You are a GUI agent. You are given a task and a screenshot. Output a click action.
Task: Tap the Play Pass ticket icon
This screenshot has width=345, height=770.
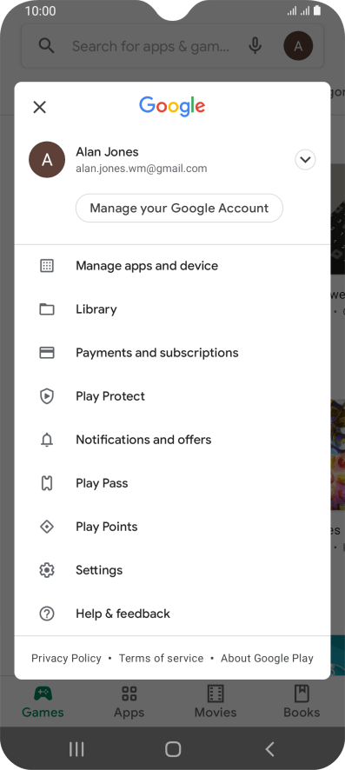(47, 483)
